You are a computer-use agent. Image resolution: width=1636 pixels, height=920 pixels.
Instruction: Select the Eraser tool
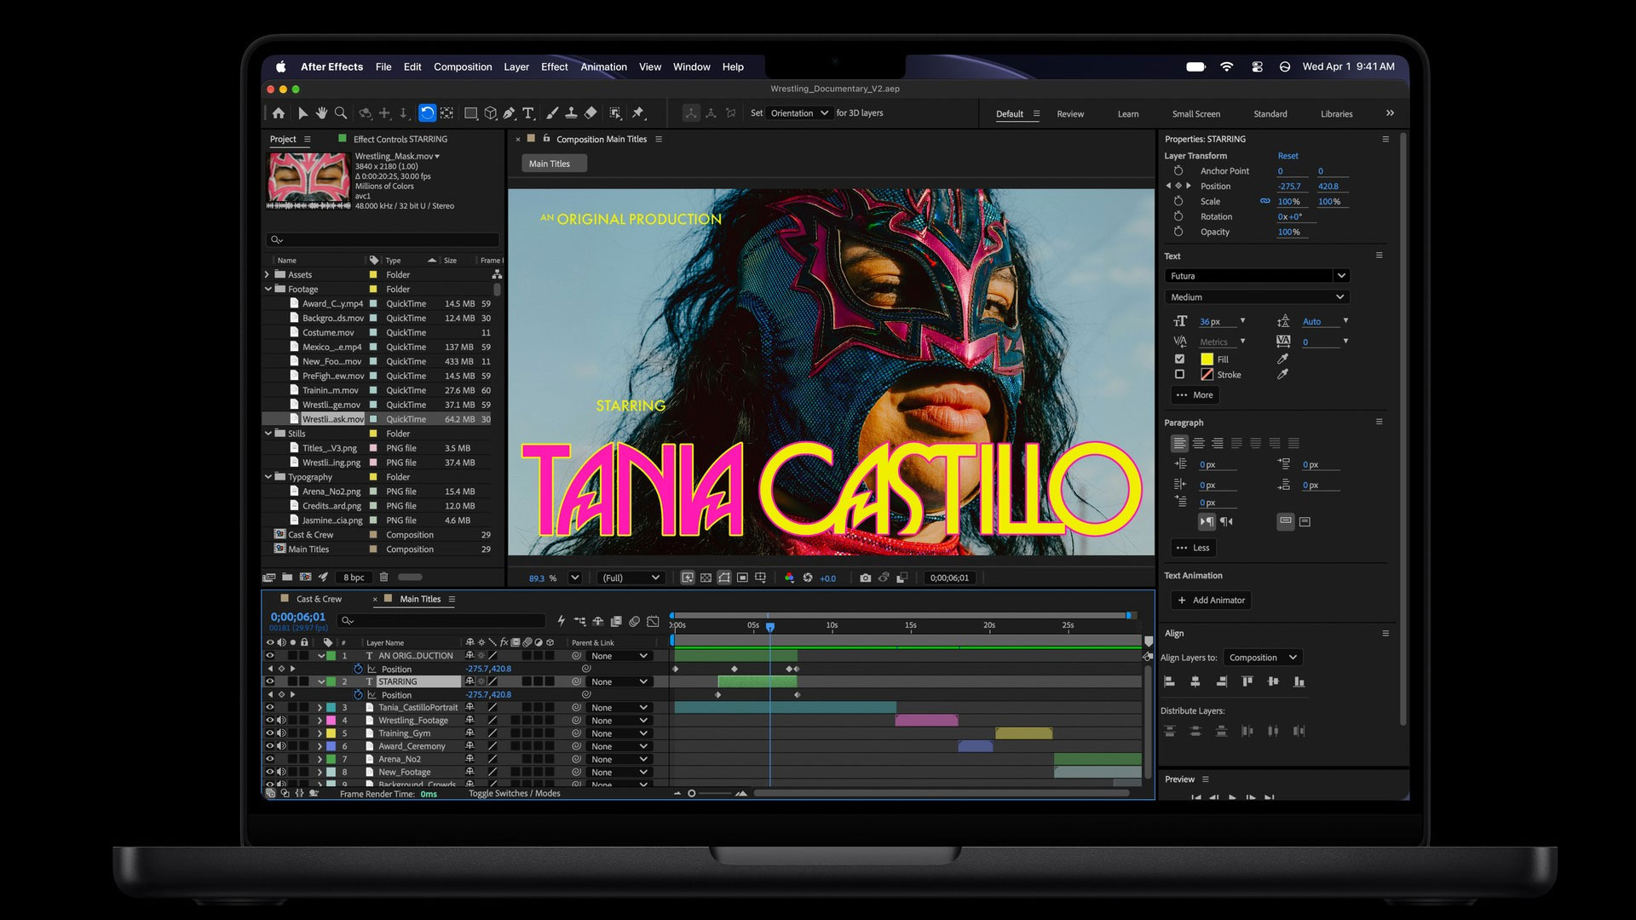590,112
